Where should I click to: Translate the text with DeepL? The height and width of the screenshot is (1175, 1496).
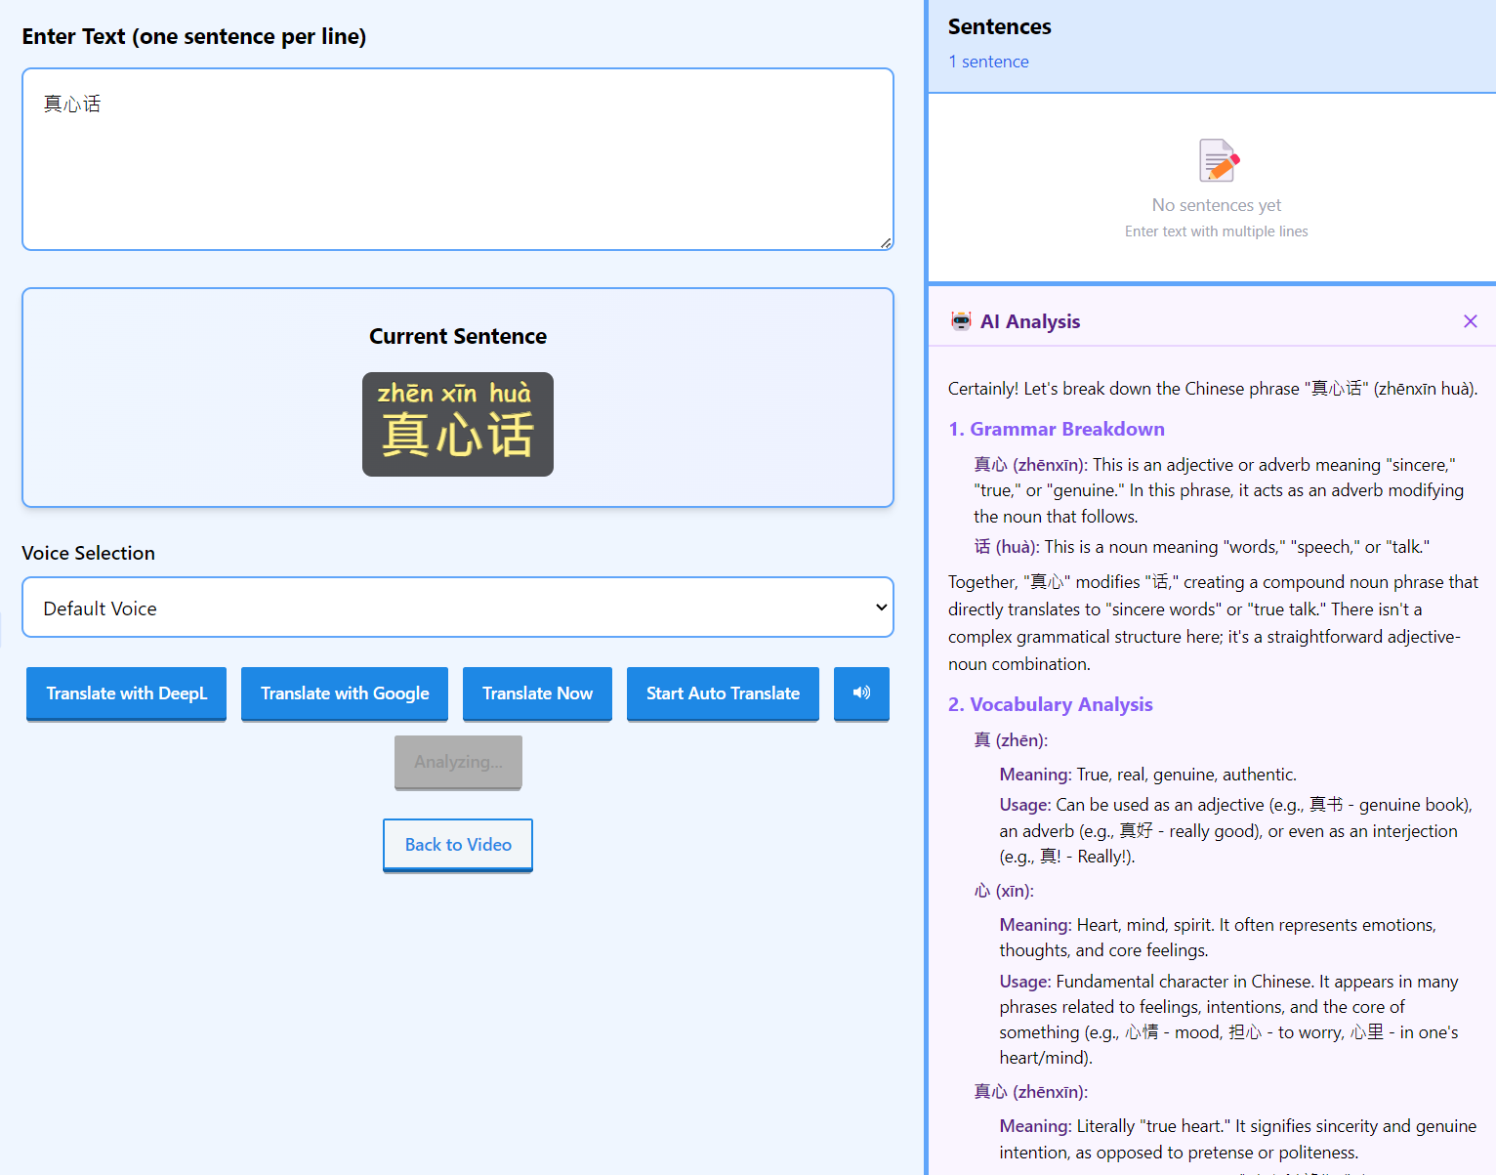126,693
